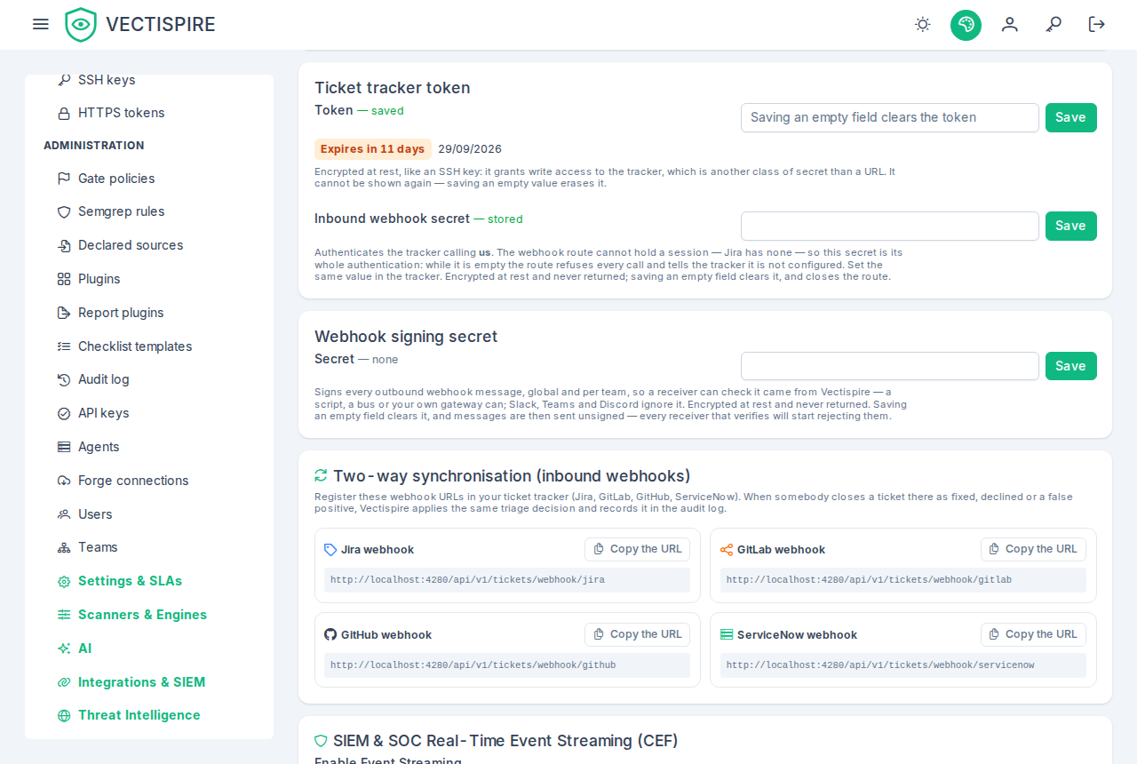
Task: Copy the GitLab webhook URL
Action: 1033,549
